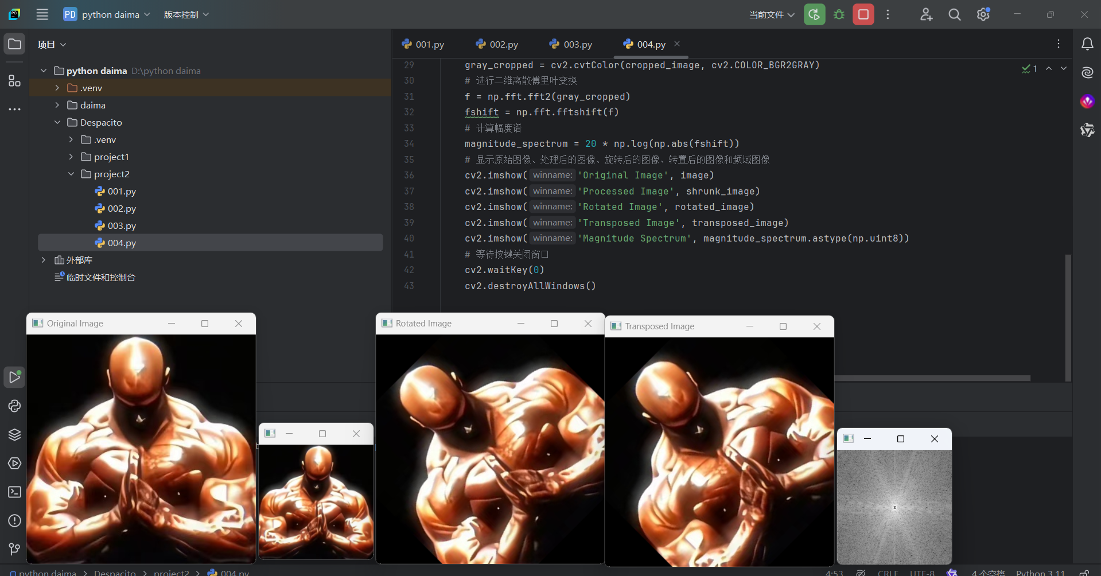Viewport: 1101px width, 576px height.
Task: Show more tool windows ellipsis
Action: (14, 109)
